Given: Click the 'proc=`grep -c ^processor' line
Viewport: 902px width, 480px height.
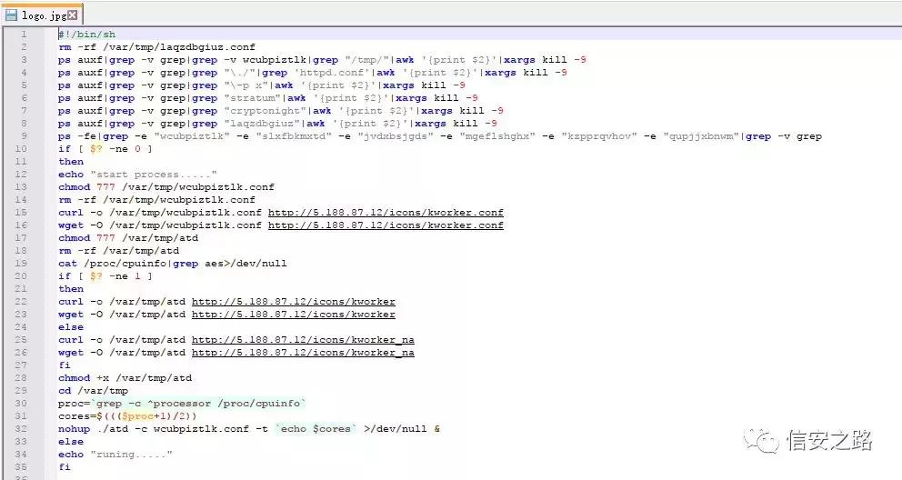Looking at the screenshot, I should (x=182, y=404).
